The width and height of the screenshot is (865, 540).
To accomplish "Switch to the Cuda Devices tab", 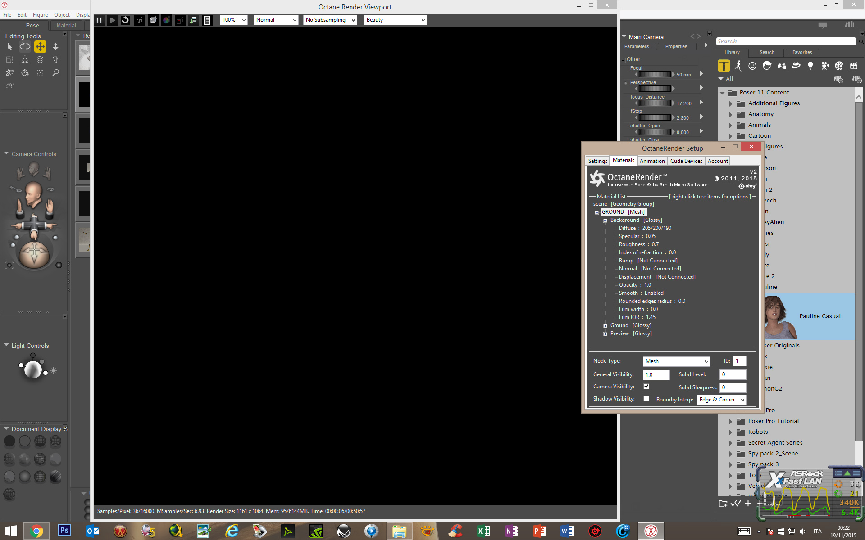I will pyautogui.click(x=686, y=161).
